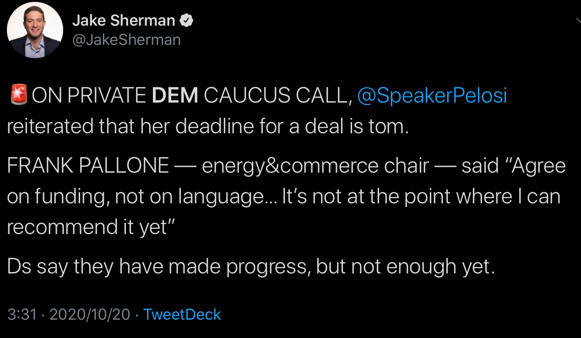Click the text "ON PRIVATE" after siren

(89, 96)
